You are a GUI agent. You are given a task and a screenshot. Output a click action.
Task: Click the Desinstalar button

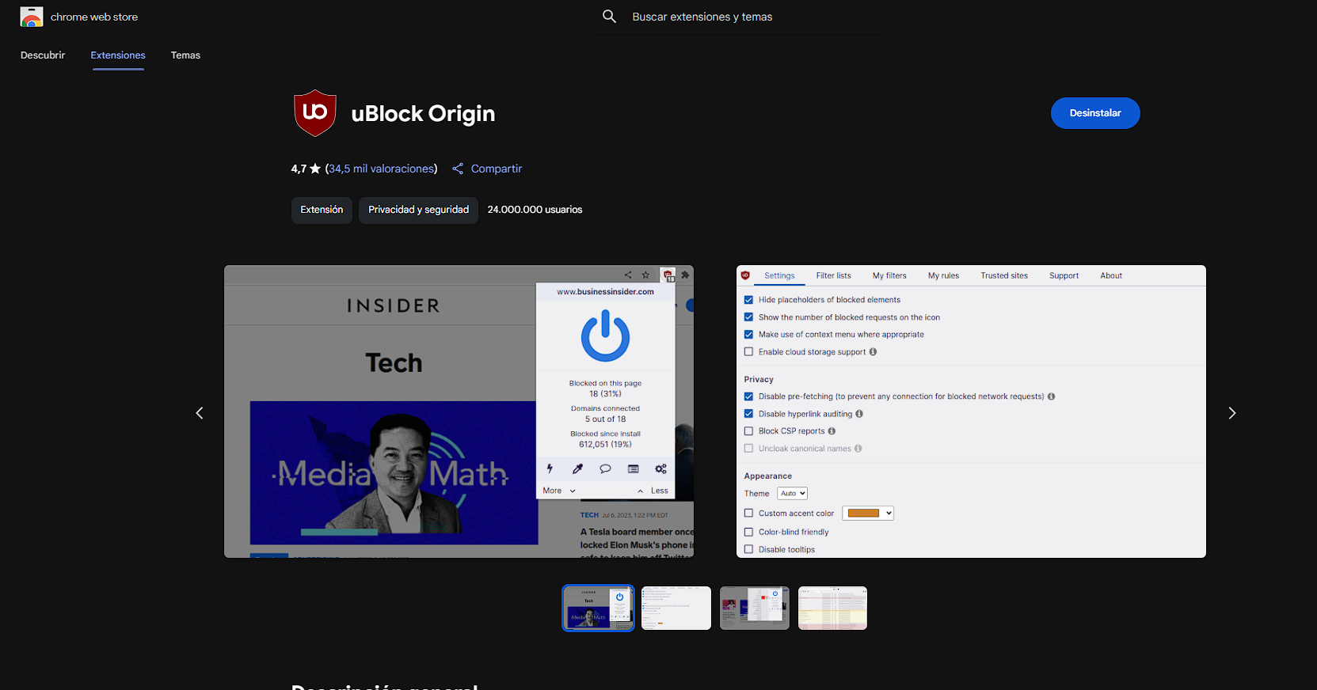click(1095, 113)
